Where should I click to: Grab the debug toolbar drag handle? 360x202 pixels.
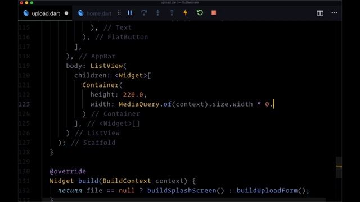click(119, 13)
